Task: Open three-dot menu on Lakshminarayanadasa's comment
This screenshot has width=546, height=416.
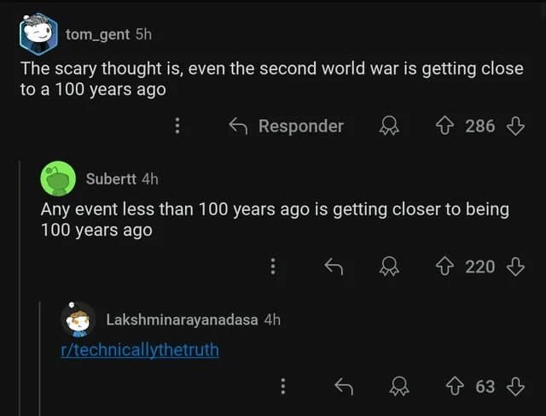Action: click(x=282, y=387)
